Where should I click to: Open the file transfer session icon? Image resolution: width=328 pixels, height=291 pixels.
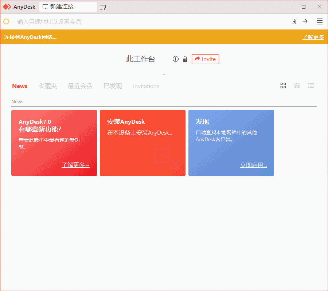[x=294, y=21]
